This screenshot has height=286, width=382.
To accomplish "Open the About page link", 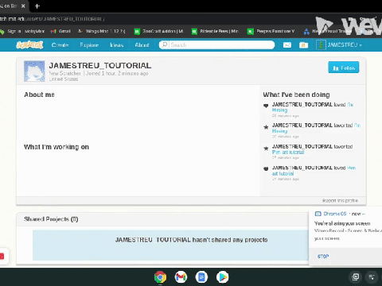I will click(x=142, y=45).
